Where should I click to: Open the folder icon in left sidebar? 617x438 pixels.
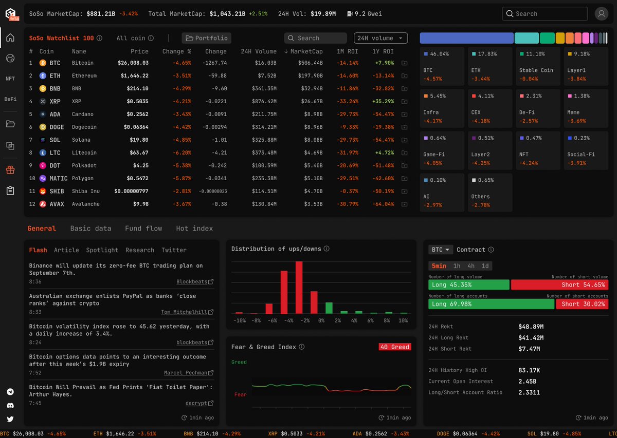click(x=10, y=124)
